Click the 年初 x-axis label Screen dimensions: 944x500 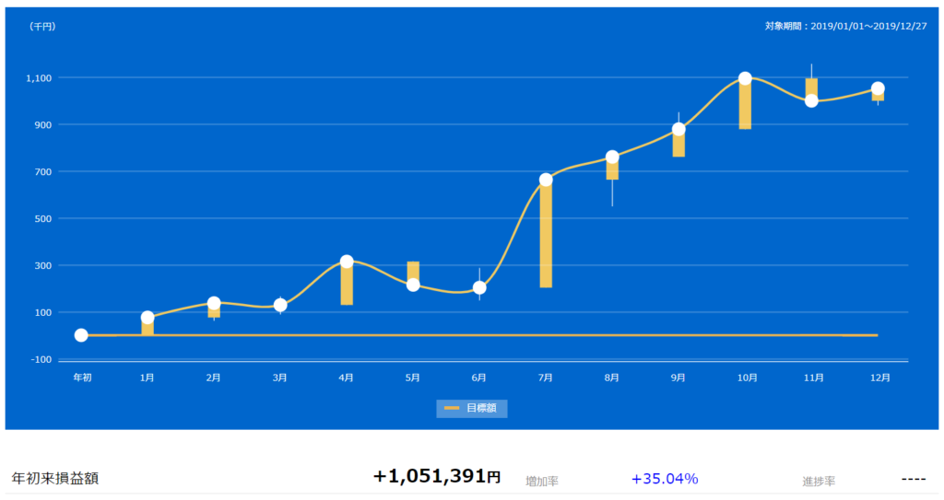point(82,378)
